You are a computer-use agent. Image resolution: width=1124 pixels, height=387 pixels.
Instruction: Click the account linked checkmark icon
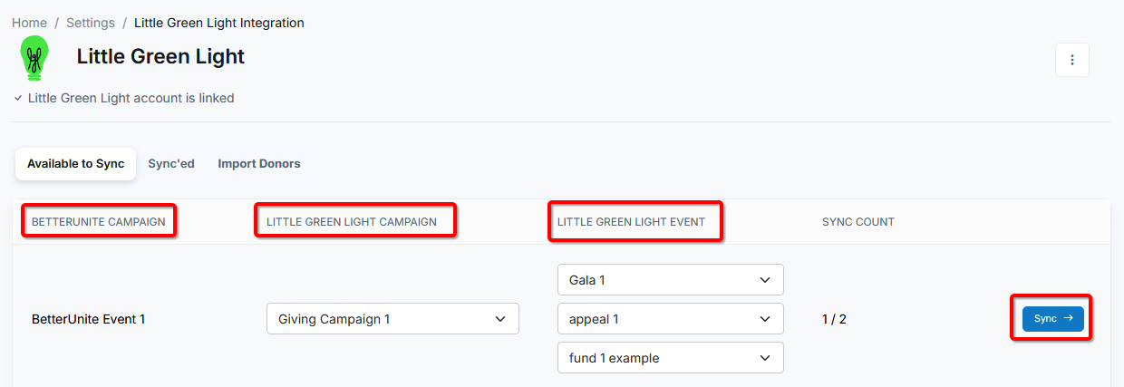click(x=18, y=98)
